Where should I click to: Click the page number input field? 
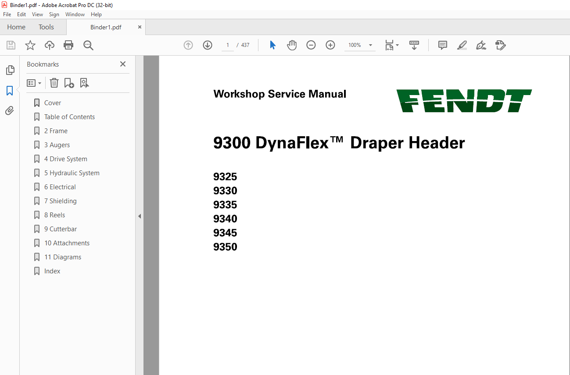227,45
